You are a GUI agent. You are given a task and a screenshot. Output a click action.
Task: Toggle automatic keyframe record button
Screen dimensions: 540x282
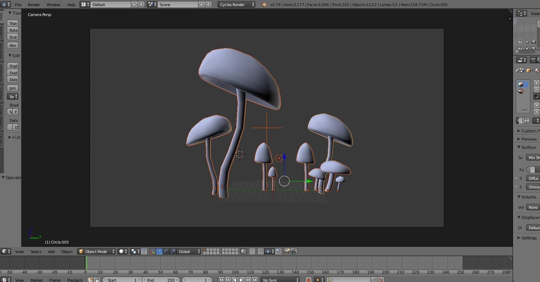309,280
